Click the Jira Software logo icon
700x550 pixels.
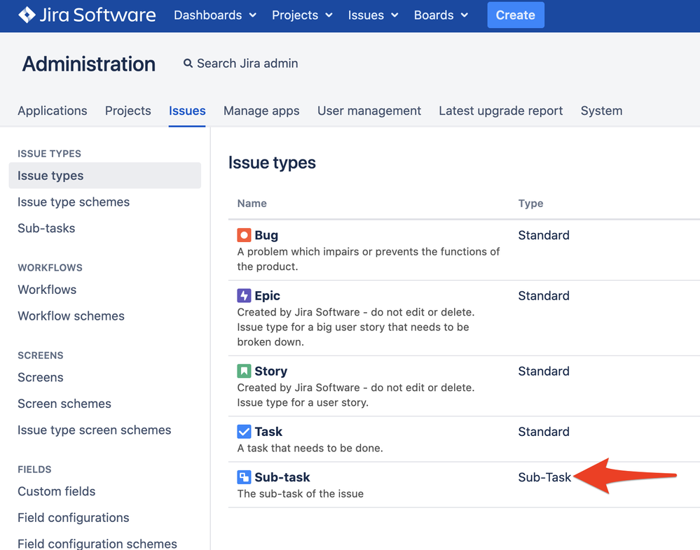pyautogui.click(x=27, y=15)
